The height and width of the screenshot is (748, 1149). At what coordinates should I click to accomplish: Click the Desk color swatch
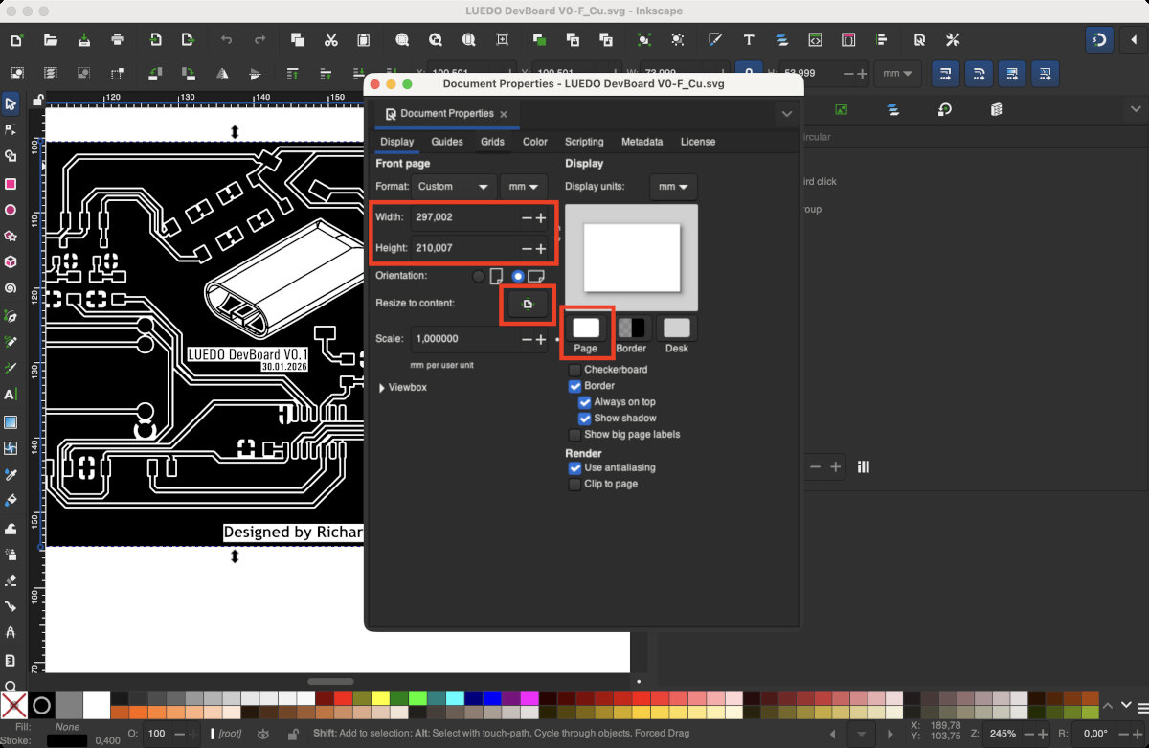[x=677, y=328]
